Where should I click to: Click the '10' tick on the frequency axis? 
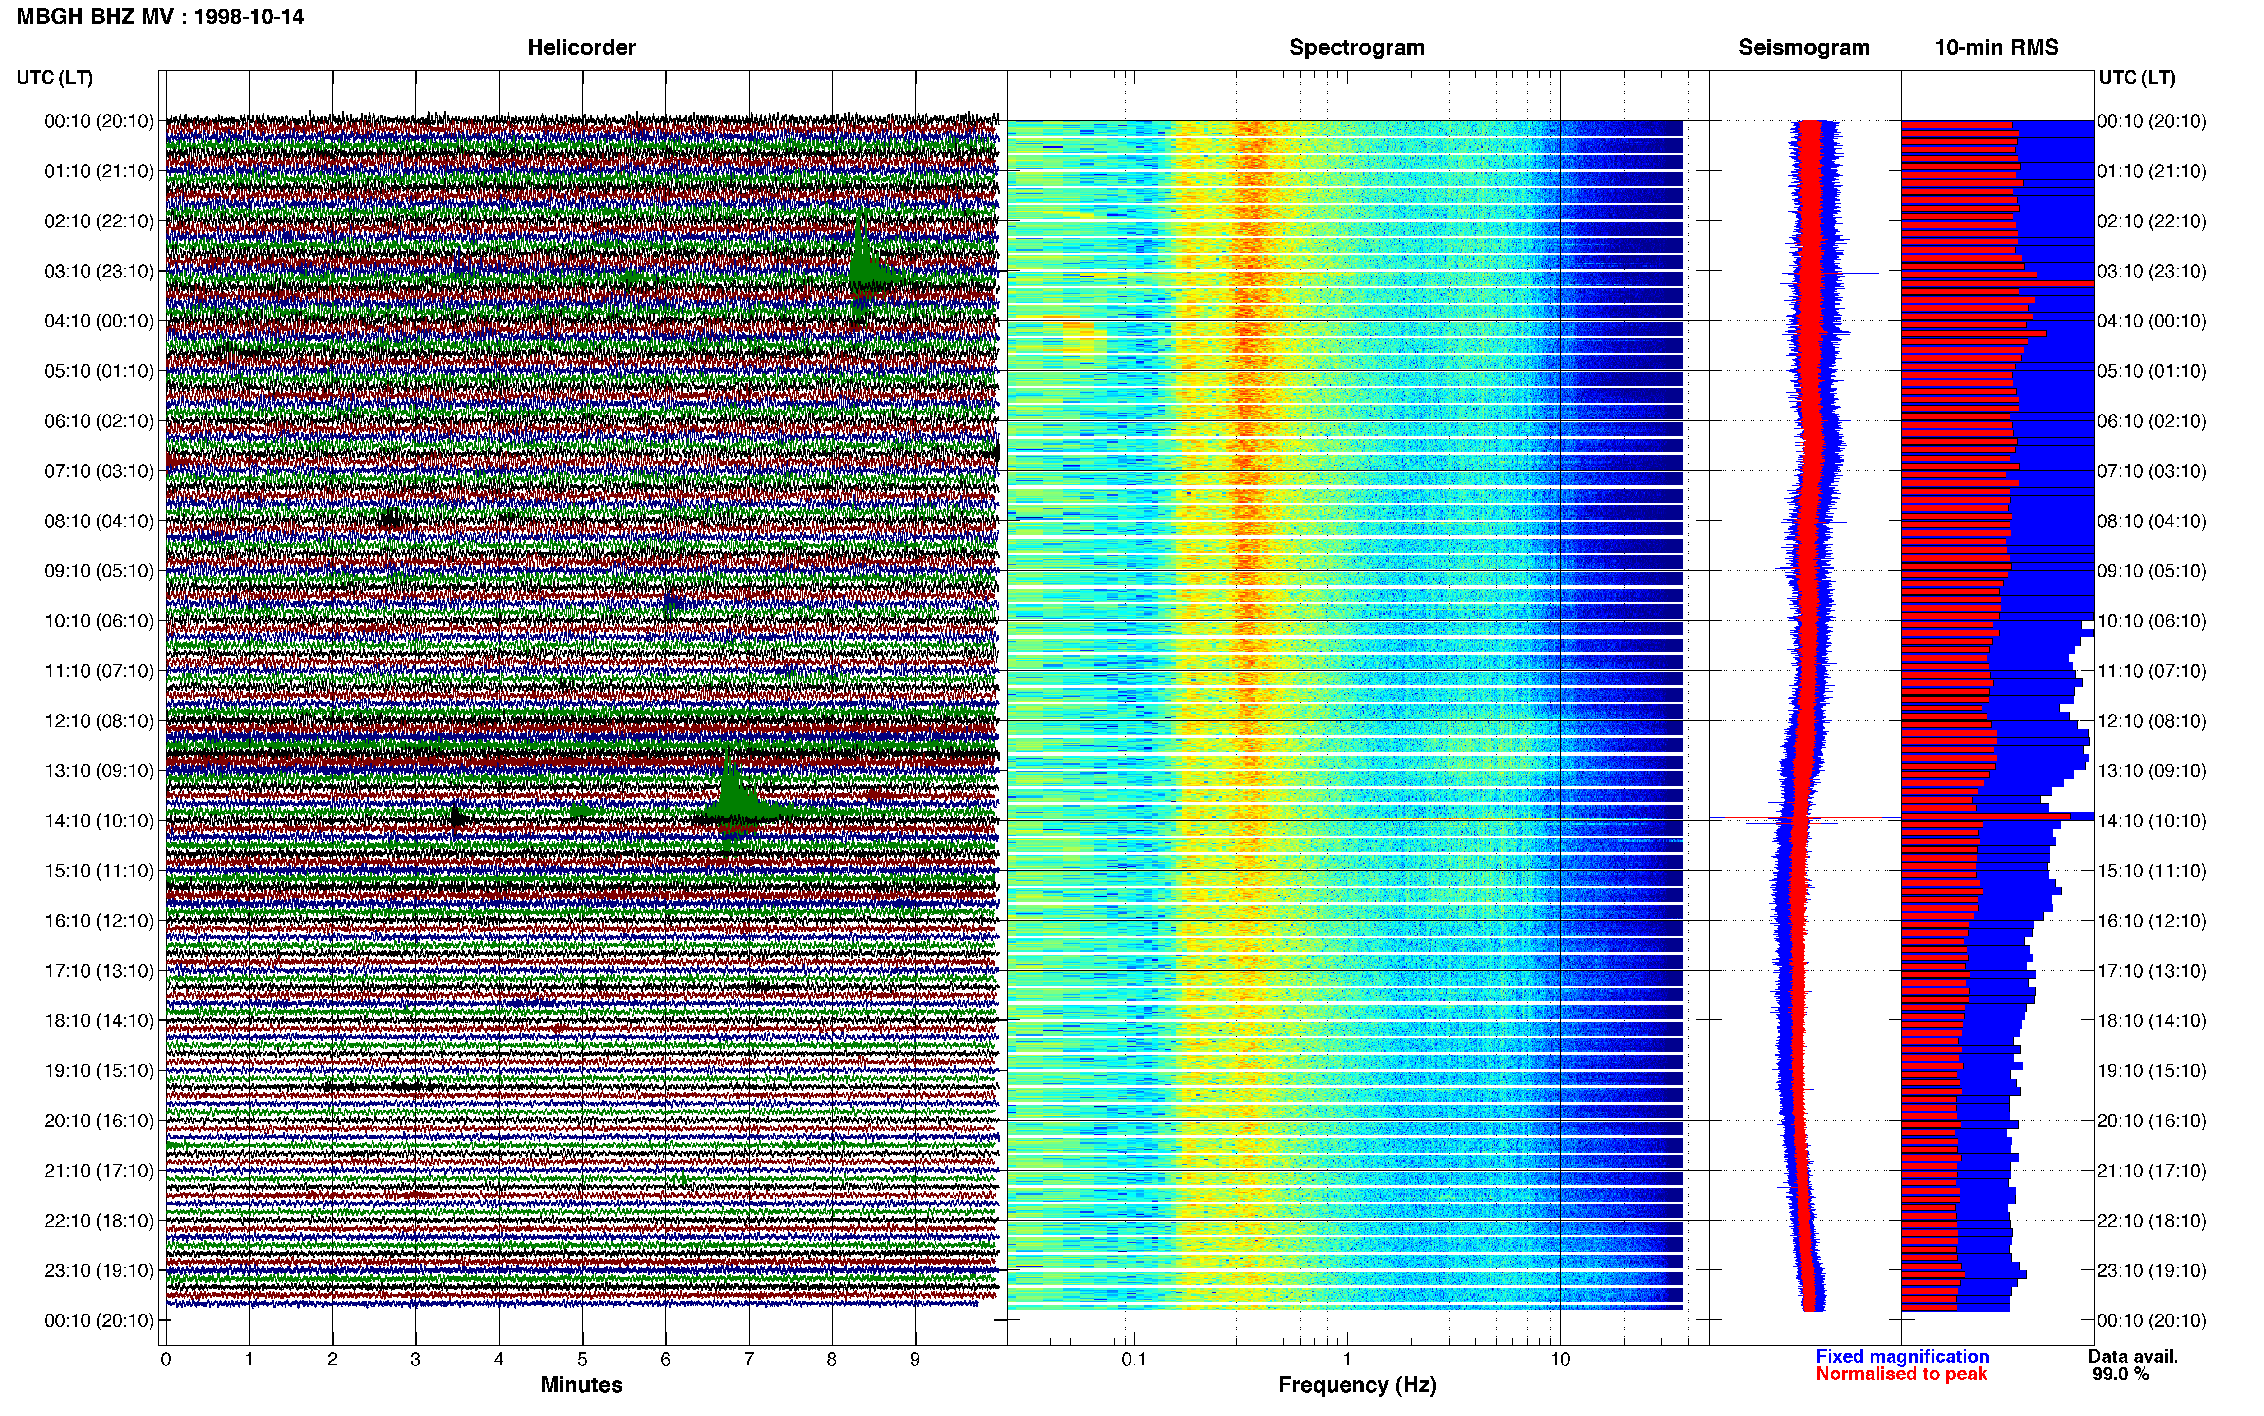point(1560,1360)
